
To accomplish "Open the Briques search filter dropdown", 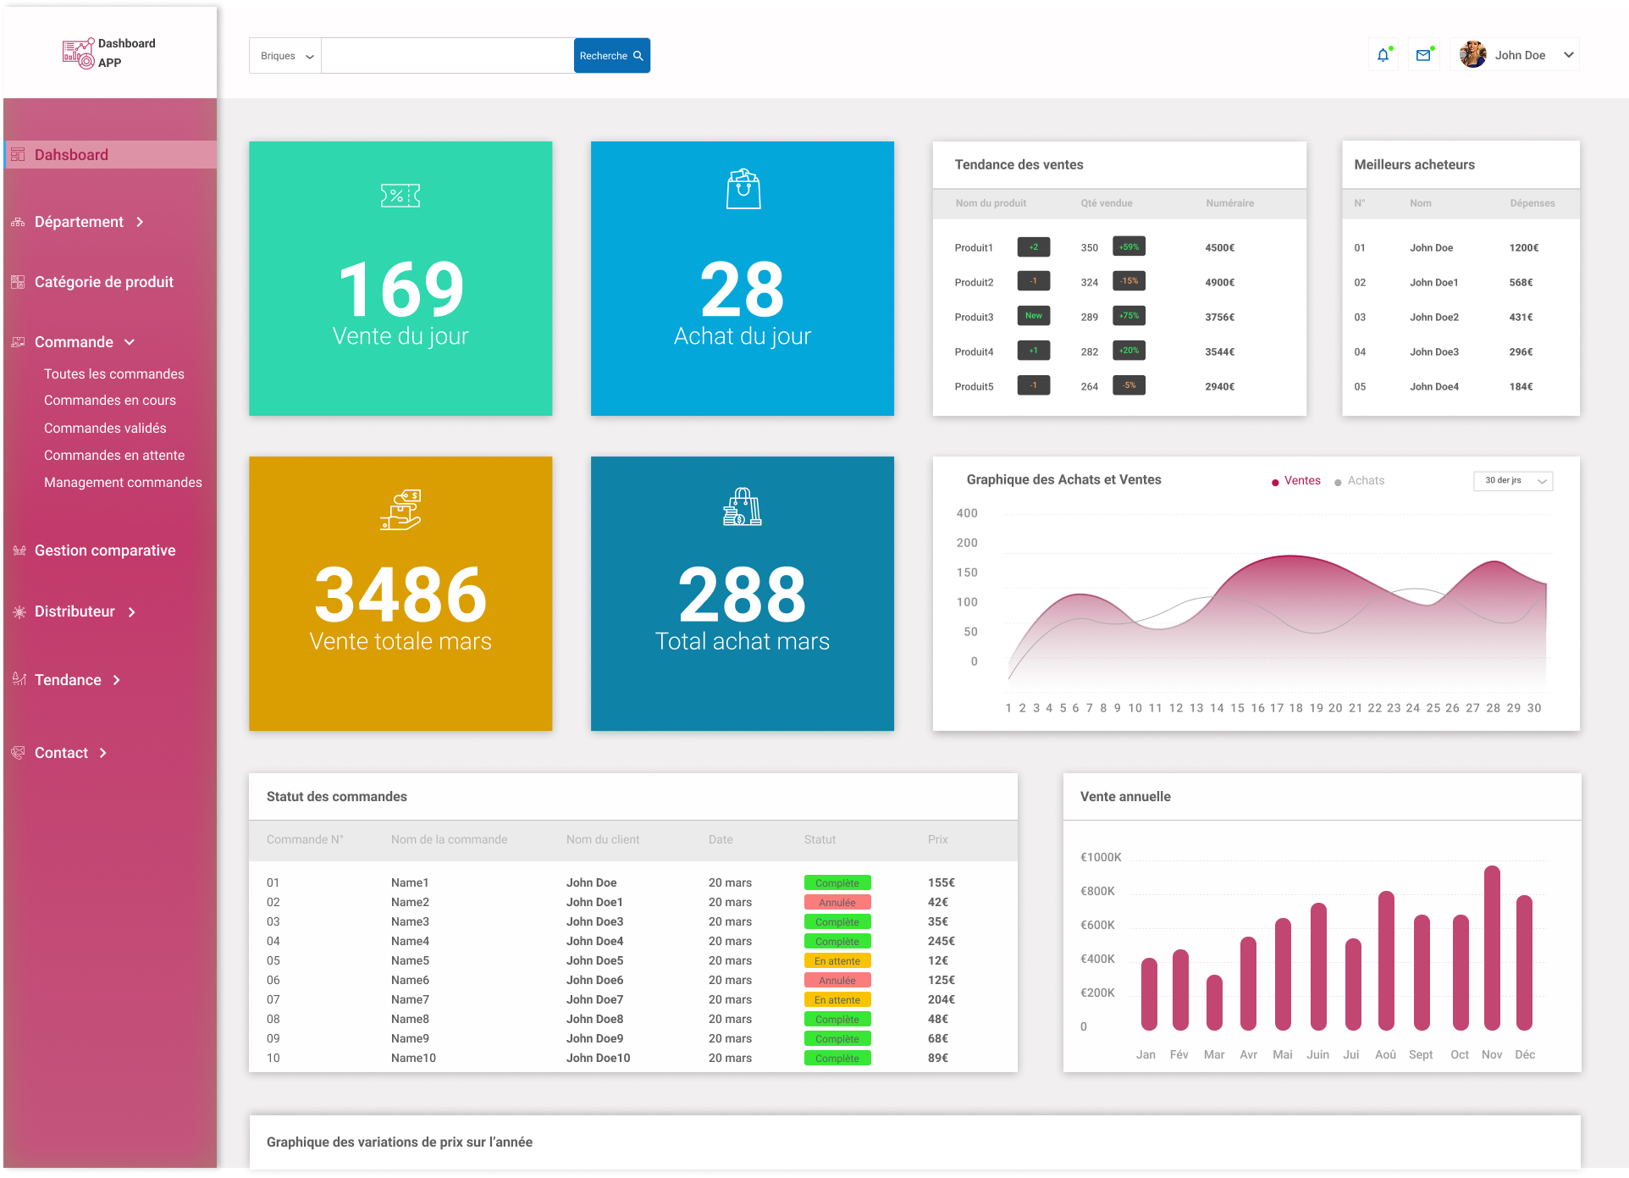I will (x=286, y=56).
